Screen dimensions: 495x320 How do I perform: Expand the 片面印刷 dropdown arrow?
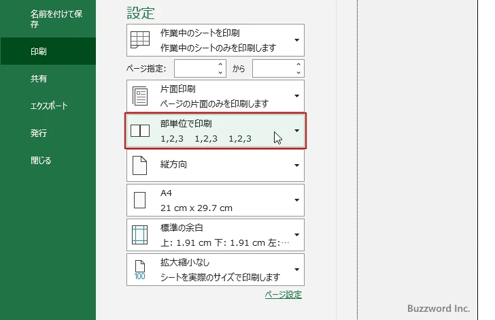click(x=296, y=96)
